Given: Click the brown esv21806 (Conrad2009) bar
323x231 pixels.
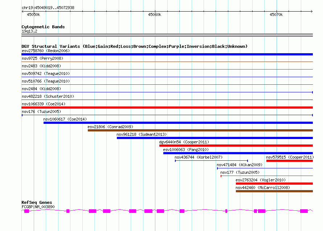Looking at the screenshot, I should coord(200,130).
